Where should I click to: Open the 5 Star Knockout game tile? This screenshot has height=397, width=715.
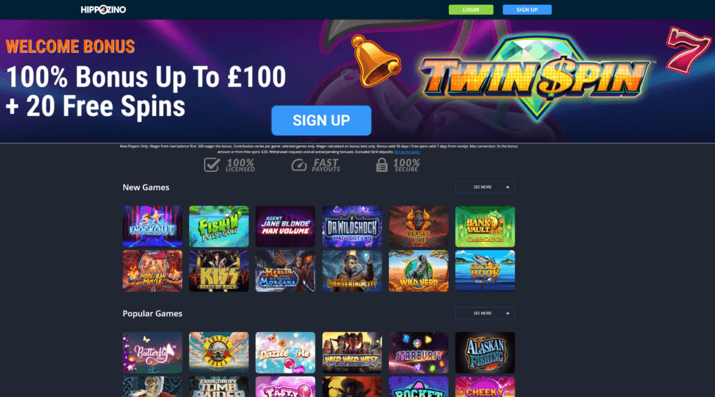click(152, 226)
